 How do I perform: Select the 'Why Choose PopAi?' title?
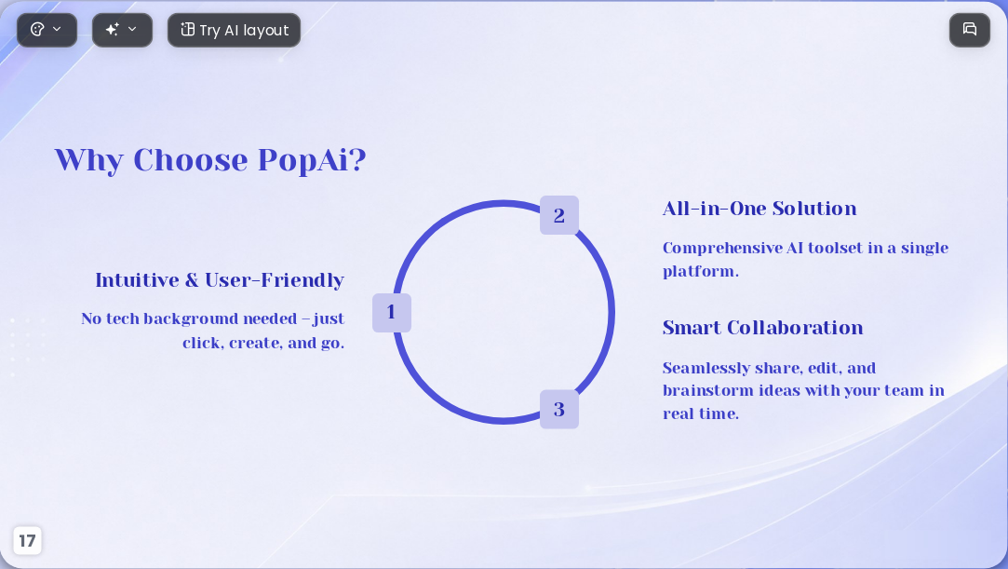(210, 160)
